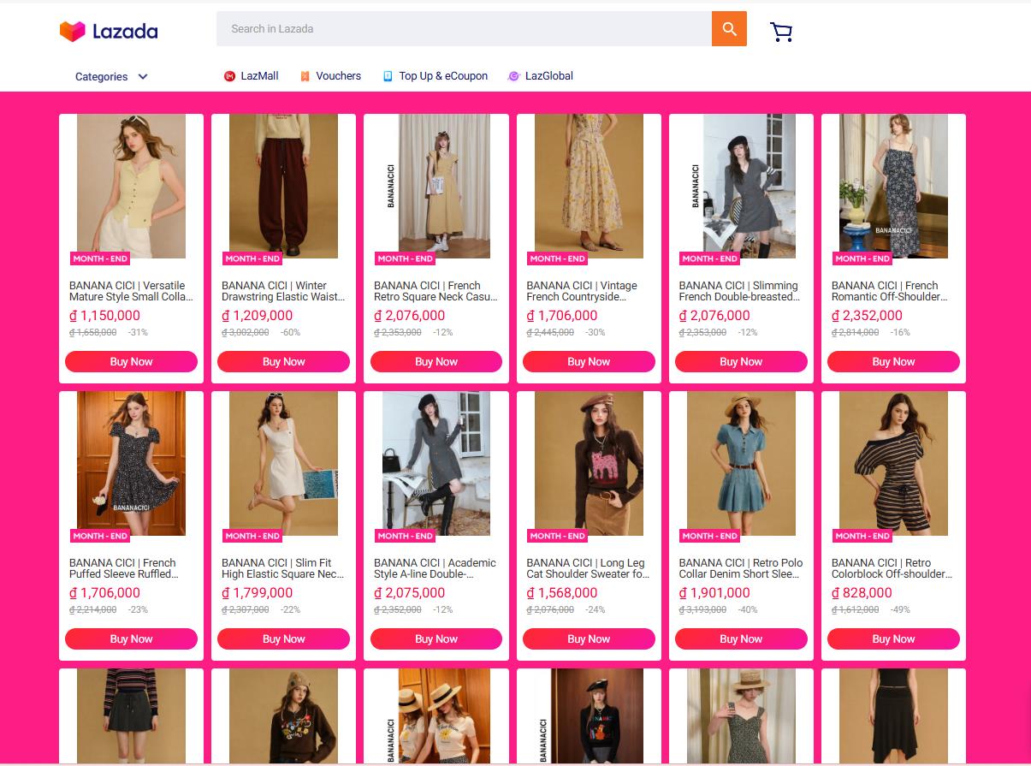Image resolution: width=1031 pixels, height=766 pixels.
Task: Click the price ₫ 1,901,000
Action: pyautogui.click(x=714, y=593)
